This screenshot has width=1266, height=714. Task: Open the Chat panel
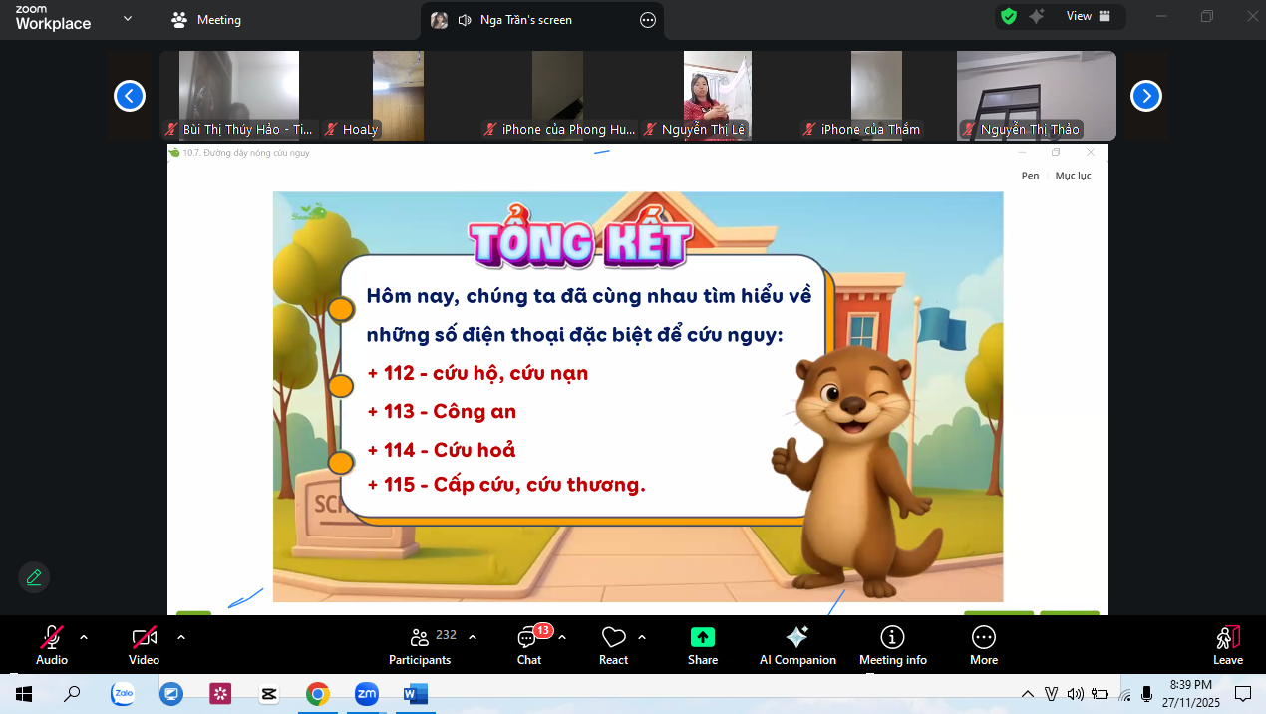pos(528,645)
